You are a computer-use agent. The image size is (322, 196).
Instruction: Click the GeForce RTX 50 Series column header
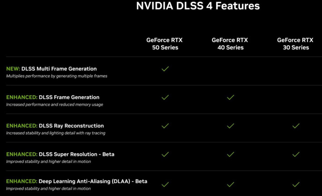coord(164,43)
